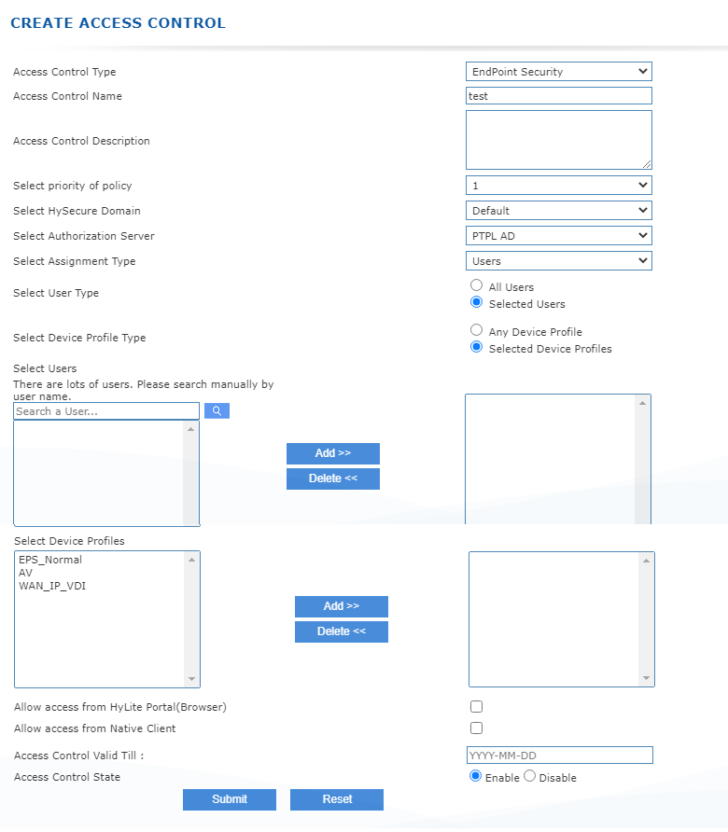728x832 pixels.
Task: Focus the Access Control Name field
Action: (559, 96)
